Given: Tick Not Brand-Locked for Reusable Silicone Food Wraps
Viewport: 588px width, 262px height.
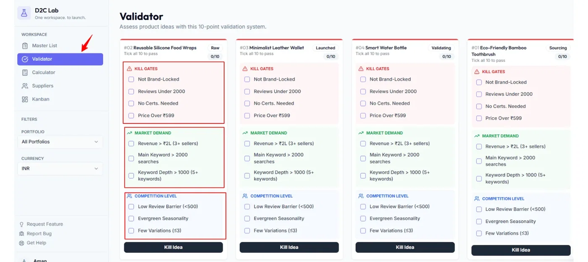Looking at the screenshot, I should click(131, 79).
